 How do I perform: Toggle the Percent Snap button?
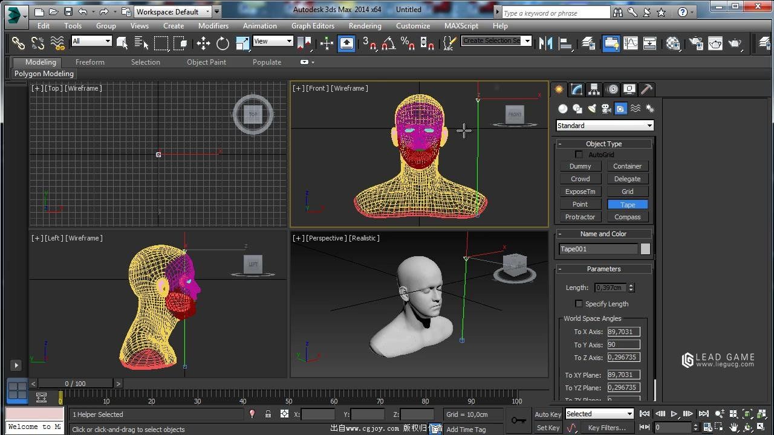408,43
